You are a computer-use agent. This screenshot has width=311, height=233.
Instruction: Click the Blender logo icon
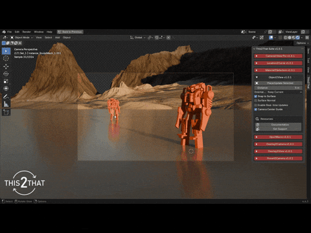[4, 32]
